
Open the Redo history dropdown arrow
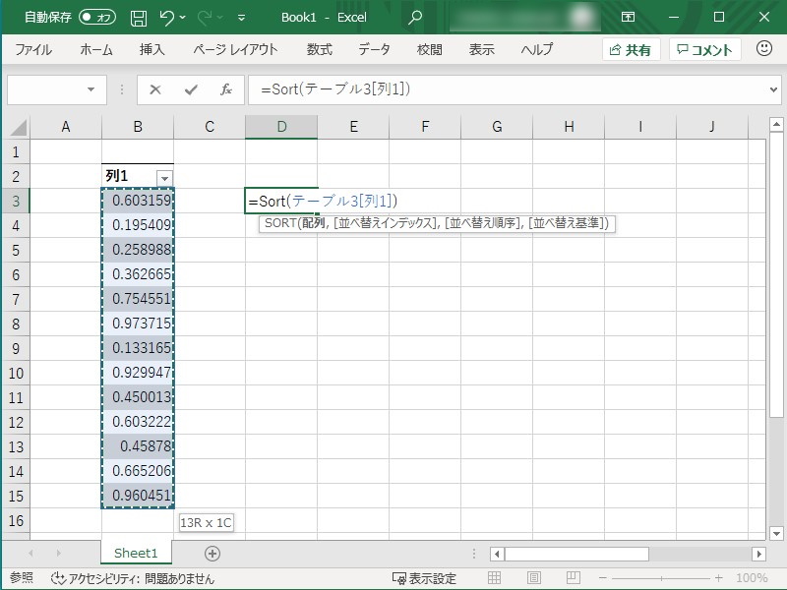click(x=220, y=18)
